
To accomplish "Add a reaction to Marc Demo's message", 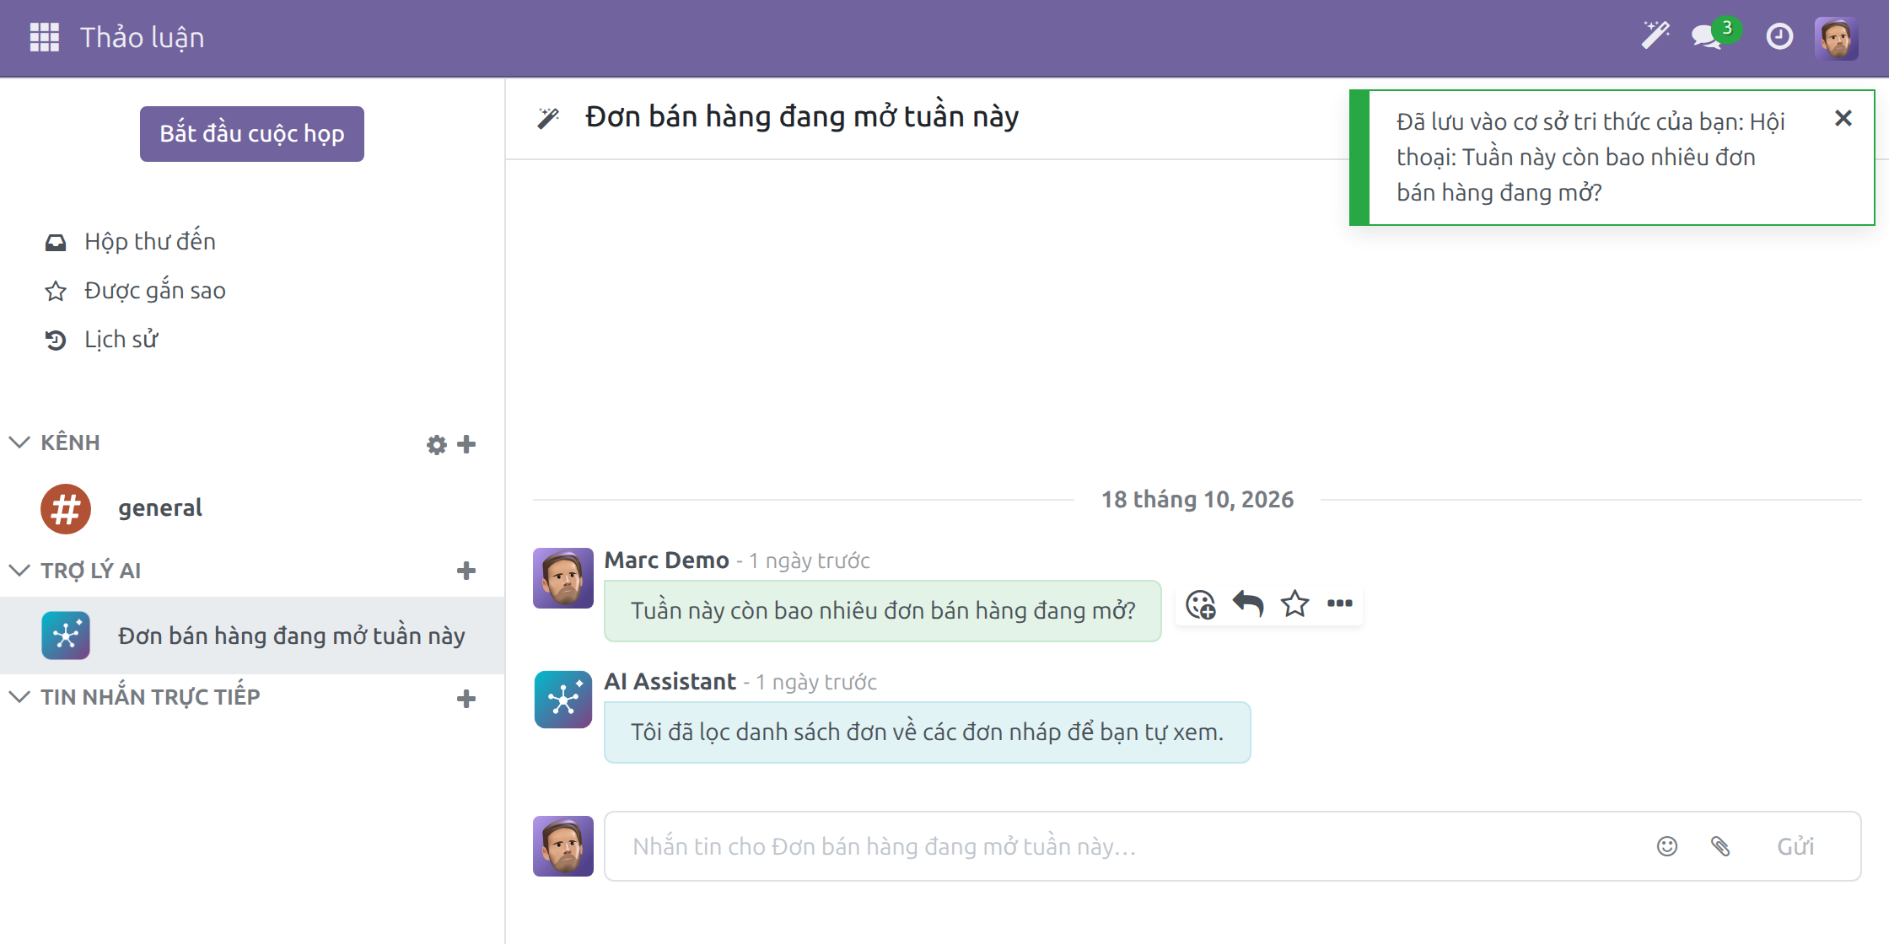I will [1201, 604].
